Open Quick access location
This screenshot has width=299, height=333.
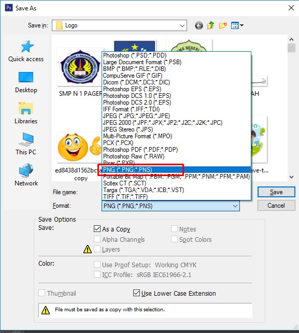pyautogui.click(x=26, y=51)
